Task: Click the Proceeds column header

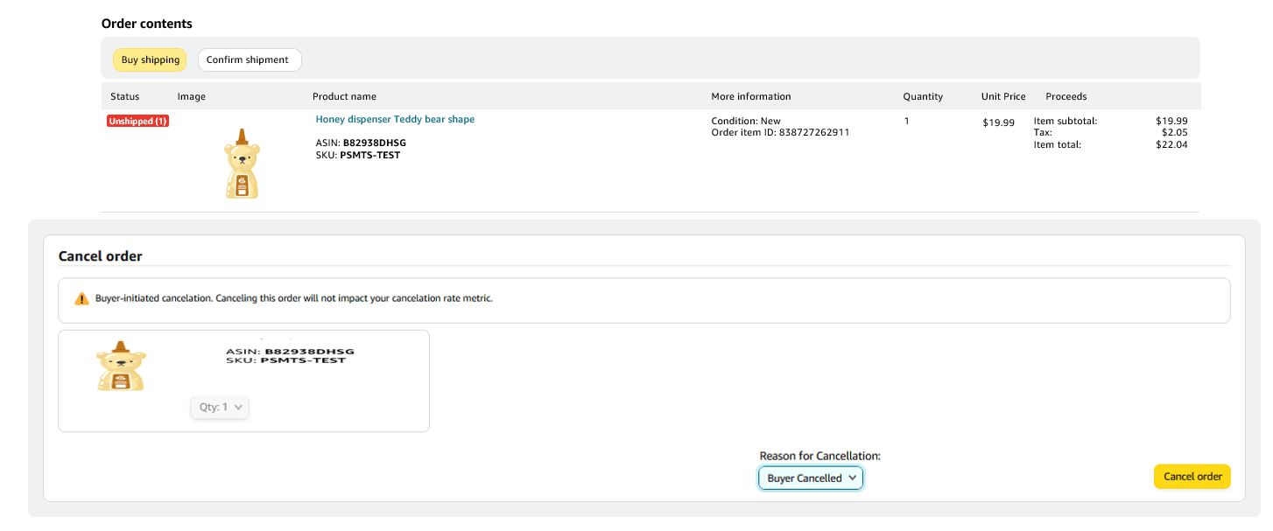Action: point(1066,97)
